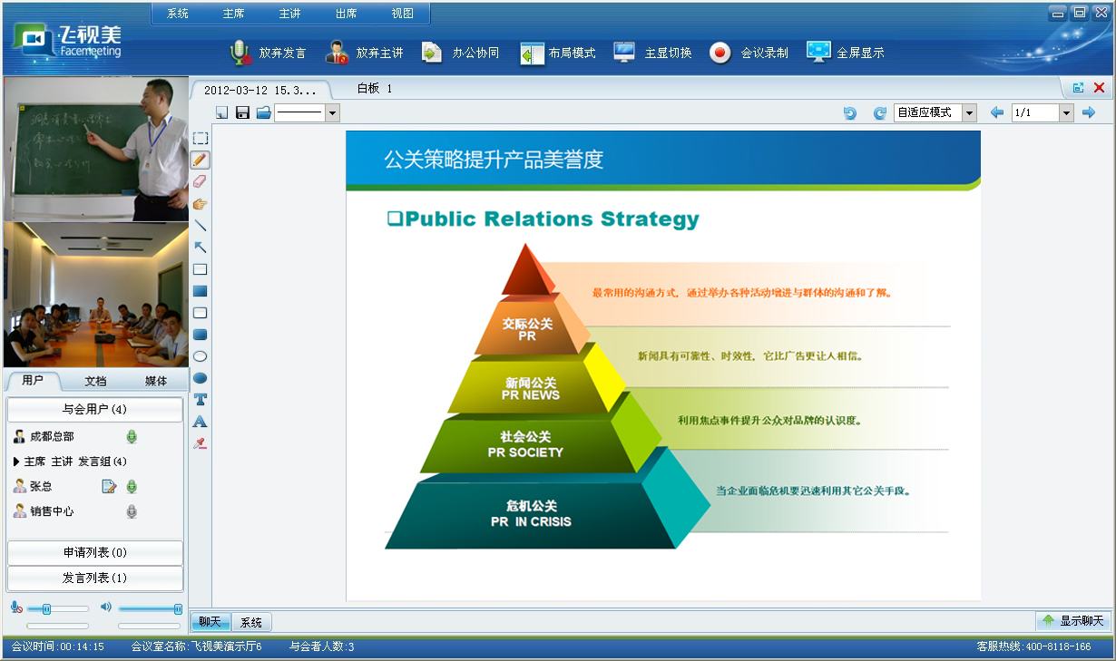Choose the pointing hand tool
This screenshot has width=1116, height=661.
201,203
